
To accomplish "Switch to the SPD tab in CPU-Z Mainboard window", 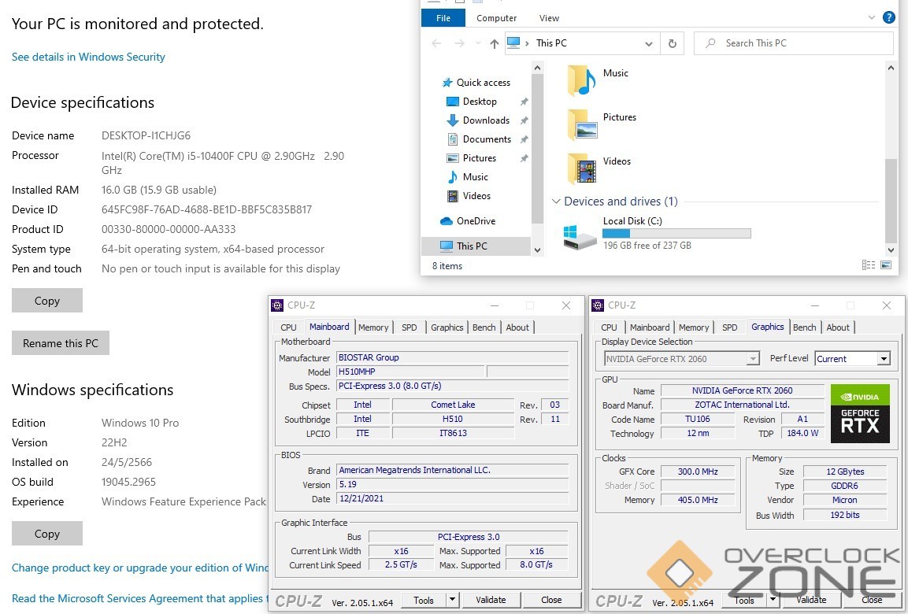I will click(409, 327).
